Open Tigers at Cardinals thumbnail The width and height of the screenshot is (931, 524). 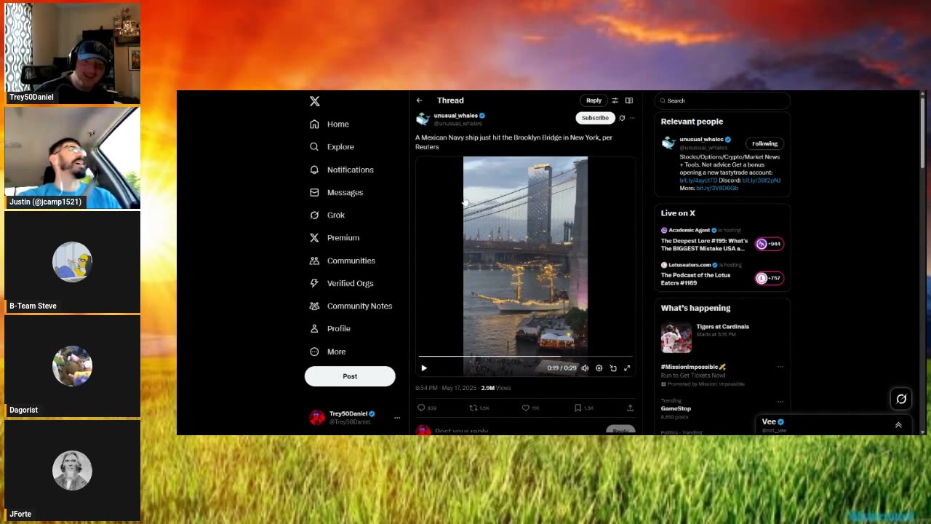676,338
